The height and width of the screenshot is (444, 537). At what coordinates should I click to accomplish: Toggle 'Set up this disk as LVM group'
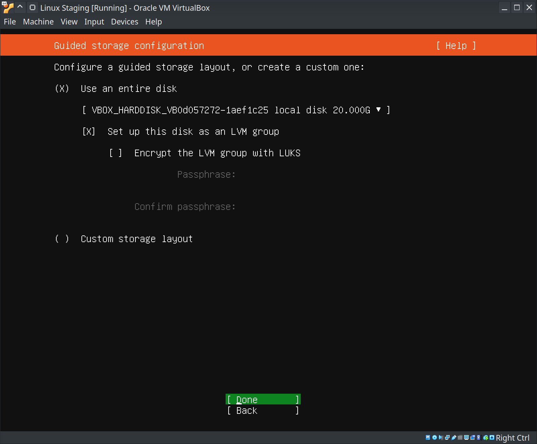click(x=89, y=131)
